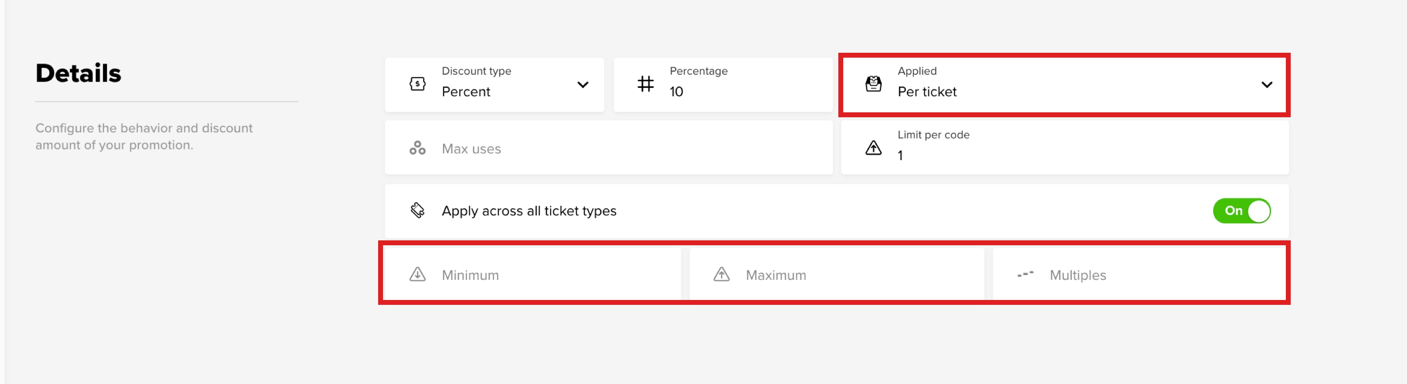
Task: Click the 'Apply across all ticket types' label
Action: 529,211
